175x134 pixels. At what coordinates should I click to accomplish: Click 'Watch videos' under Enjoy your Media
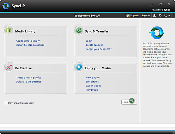pos(93,86)
